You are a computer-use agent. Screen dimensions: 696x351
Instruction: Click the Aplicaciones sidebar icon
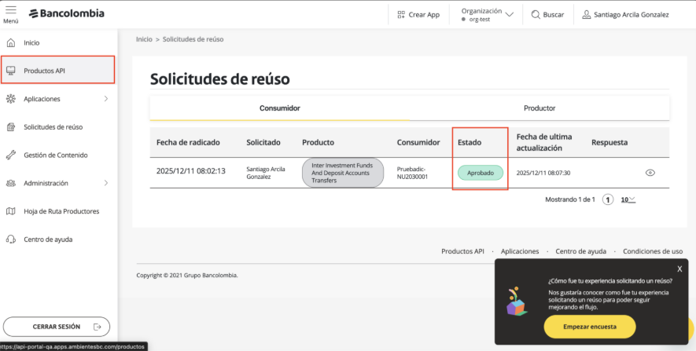click(x=11, y=99)
